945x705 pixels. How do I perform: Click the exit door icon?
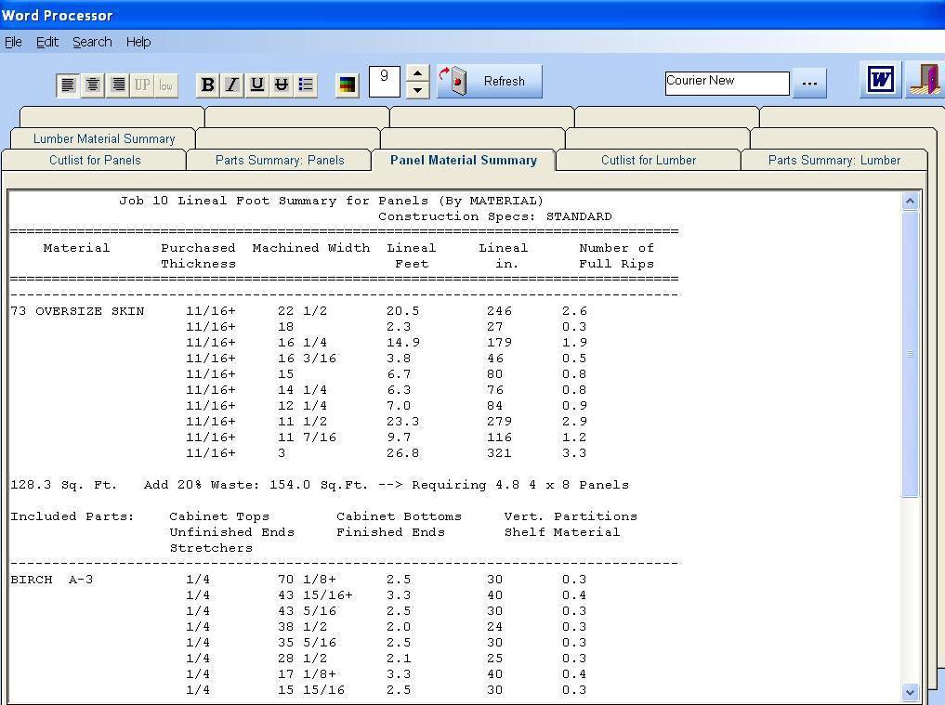(x=925, y=80)
